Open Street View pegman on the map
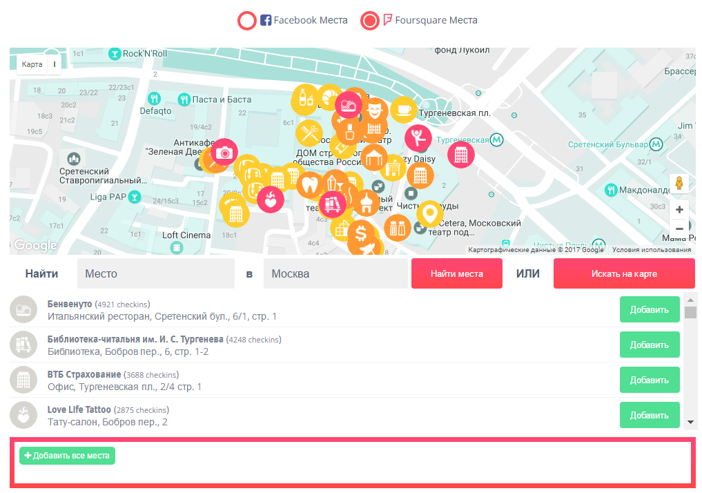Image resolution: width=702 pixels, height=493 pixels. (x=679, y=183)
